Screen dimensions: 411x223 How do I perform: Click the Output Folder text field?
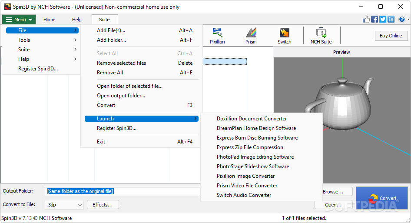123,191
